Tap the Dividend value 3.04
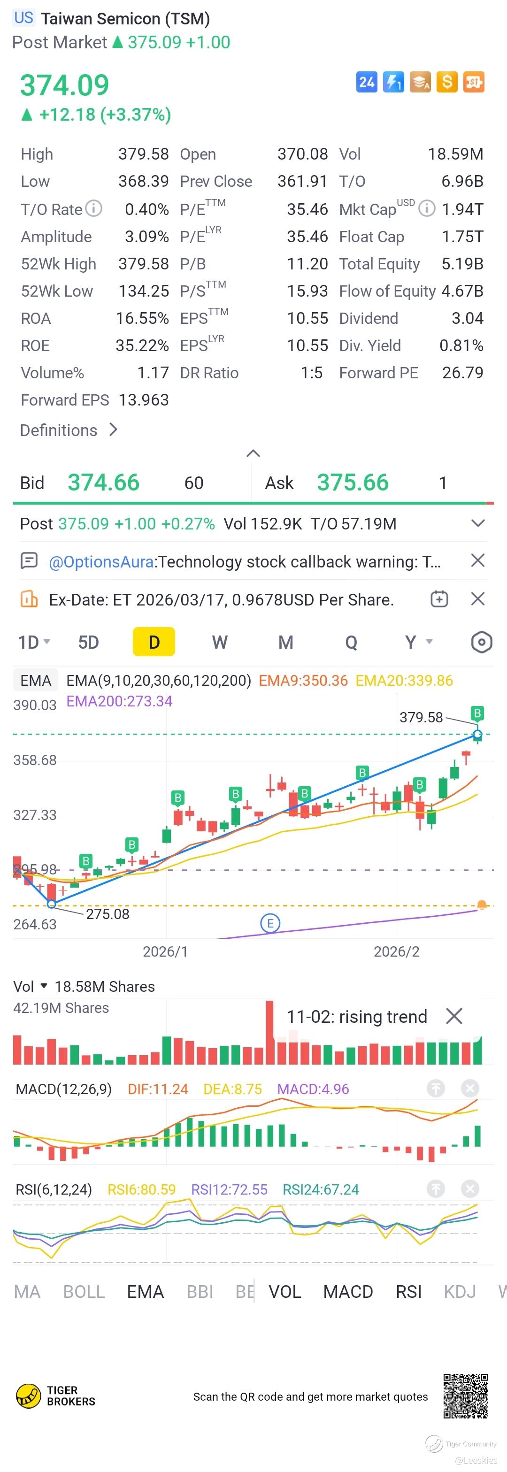The width and height of the screenshot is (507, 1472). click(467, 318)
